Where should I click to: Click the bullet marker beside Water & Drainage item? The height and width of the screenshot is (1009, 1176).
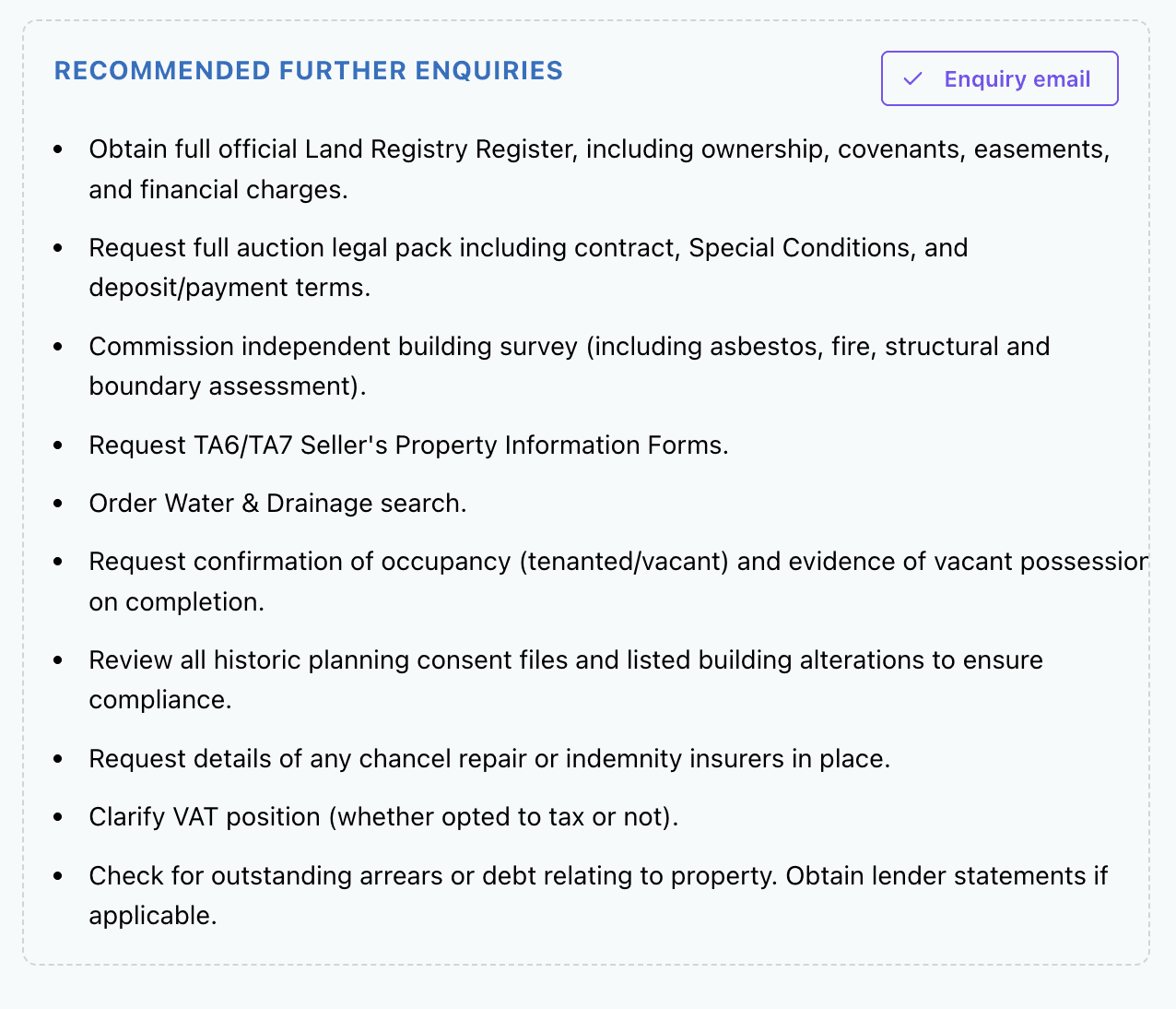60,504
